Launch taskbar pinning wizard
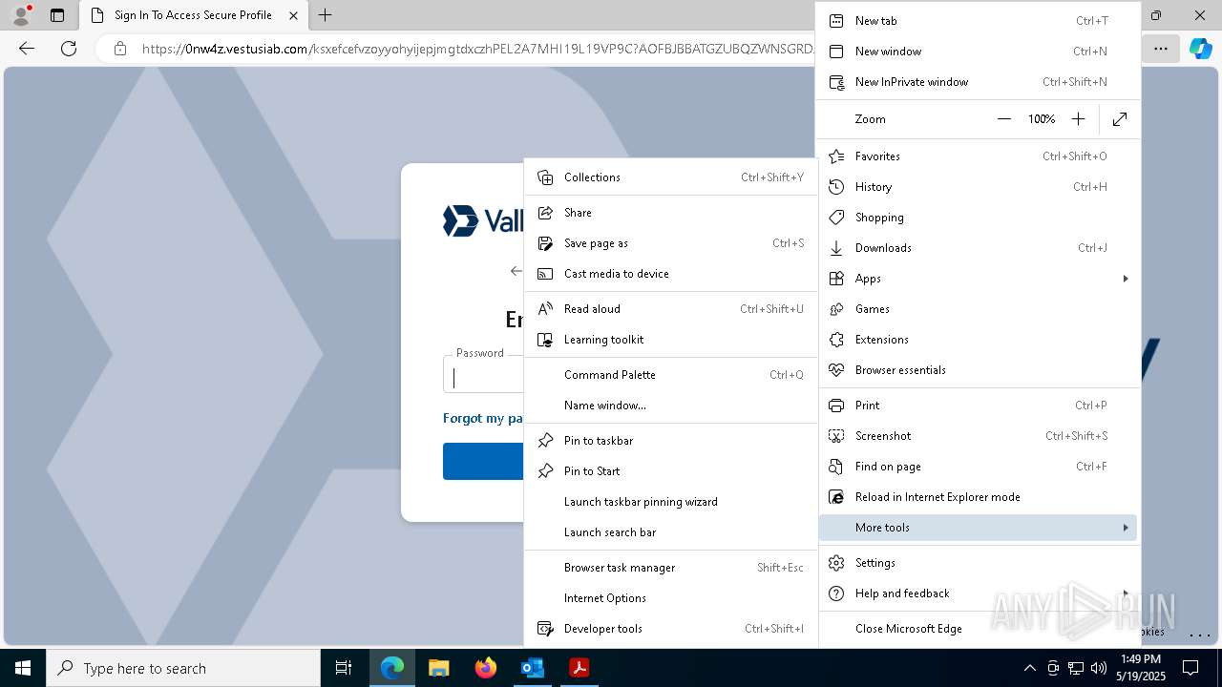This screenshot has width=1222, height=687. pos(671,502)
